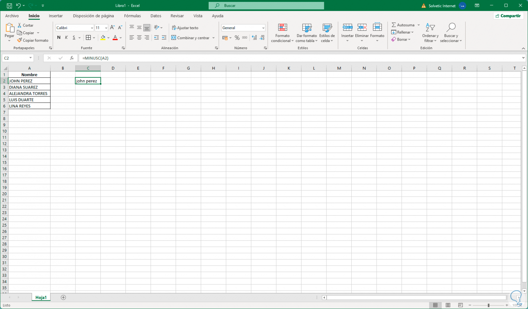Toggle underline formatting (S)
Viewport: 528px width, 309px height.
pyautogui.click(x=74, y=38)
